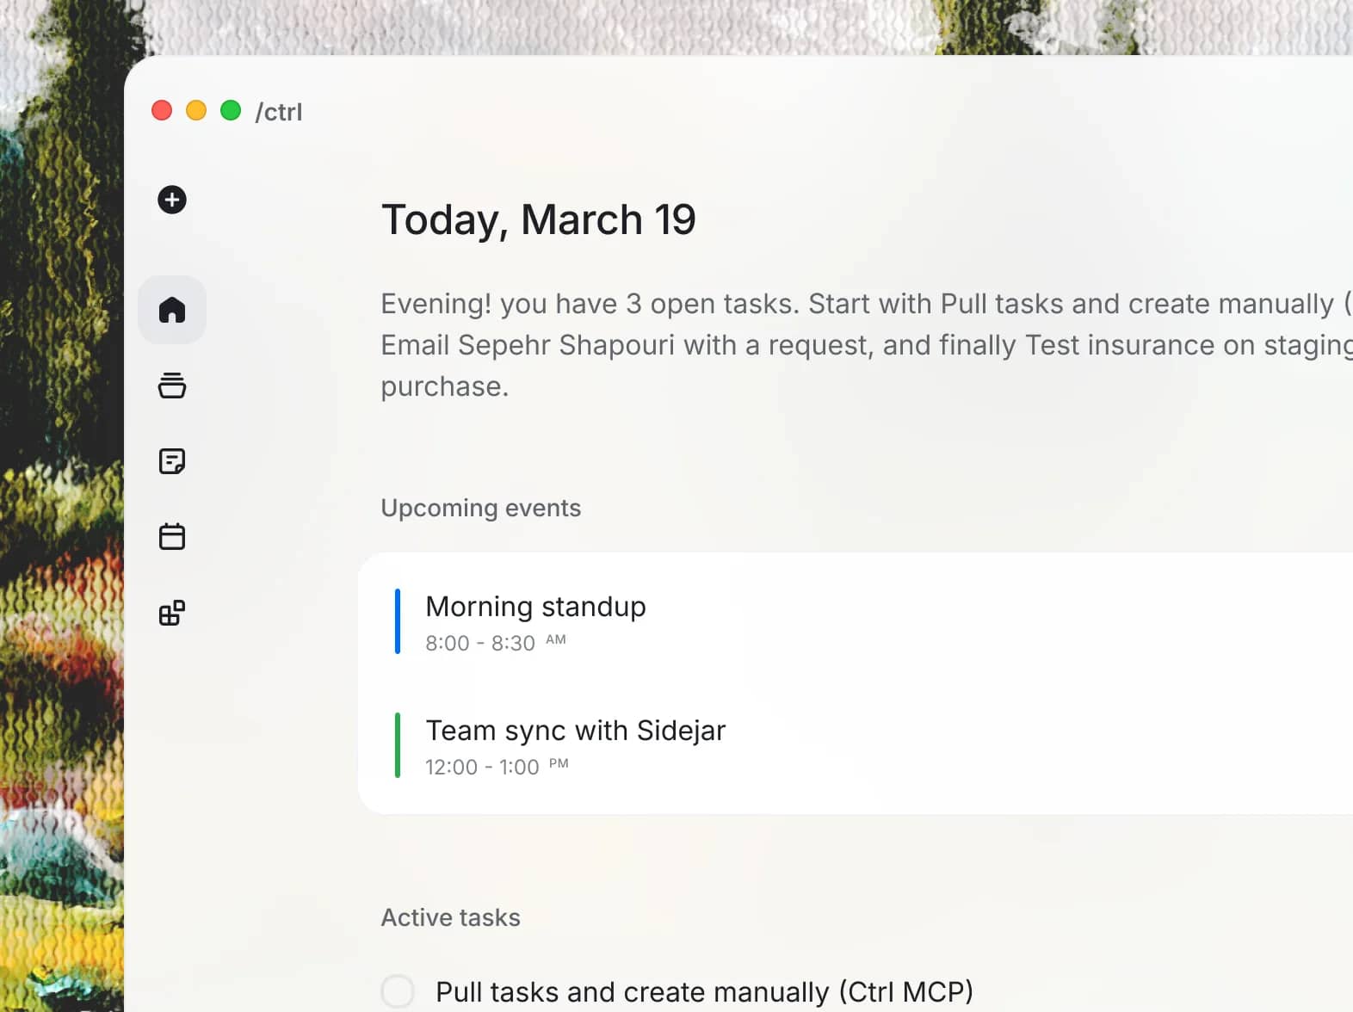Maximize the window with green button
Screen dimensions: 1353x1012
tap(231, 110)
